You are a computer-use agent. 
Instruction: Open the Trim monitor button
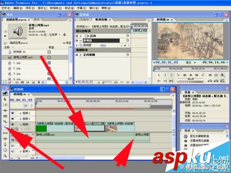[222, 81]
